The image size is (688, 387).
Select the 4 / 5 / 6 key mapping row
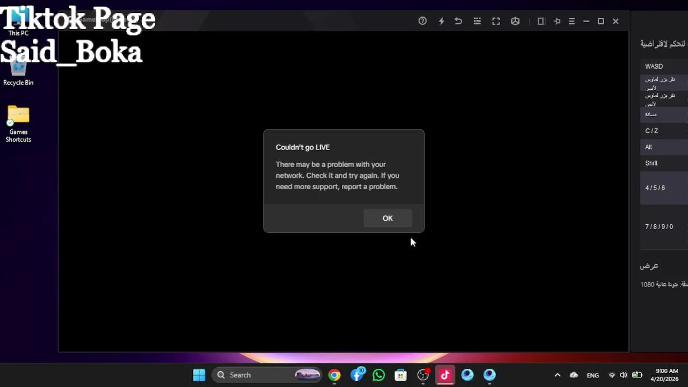point(664,188)
